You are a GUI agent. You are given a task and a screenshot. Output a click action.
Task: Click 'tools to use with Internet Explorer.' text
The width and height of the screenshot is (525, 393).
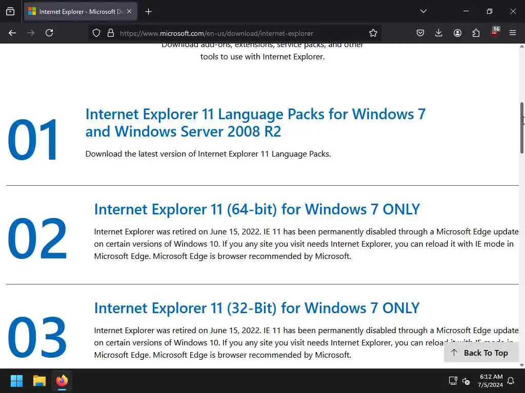(262, 56)
